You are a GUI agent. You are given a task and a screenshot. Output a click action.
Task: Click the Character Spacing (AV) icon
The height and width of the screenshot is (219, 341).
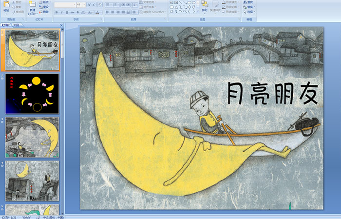(x=83, y=12)
